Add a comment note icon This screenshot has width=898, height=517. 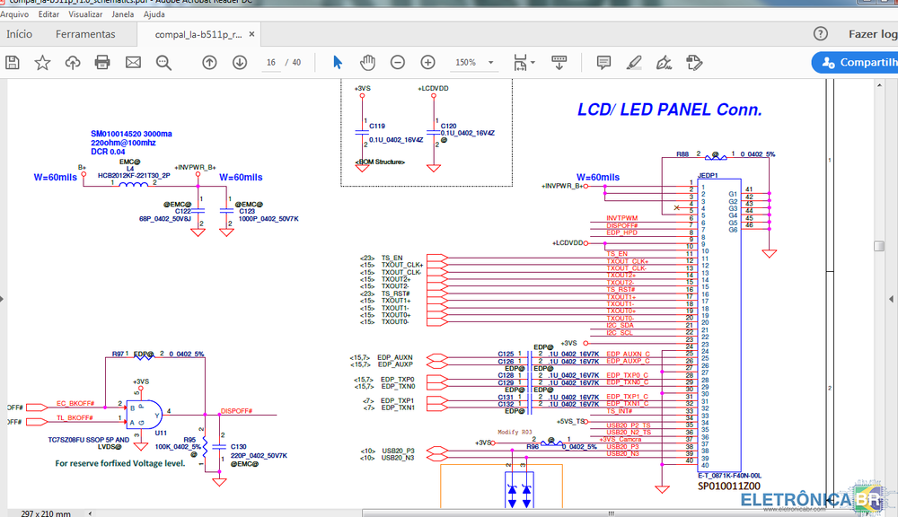(603, 62)
